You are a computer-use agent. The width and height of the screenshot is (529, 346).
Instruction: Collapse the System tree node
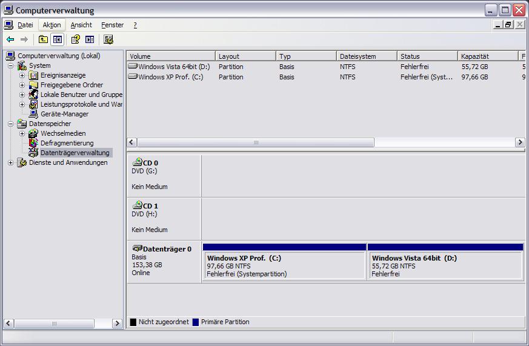coord(10,66)
